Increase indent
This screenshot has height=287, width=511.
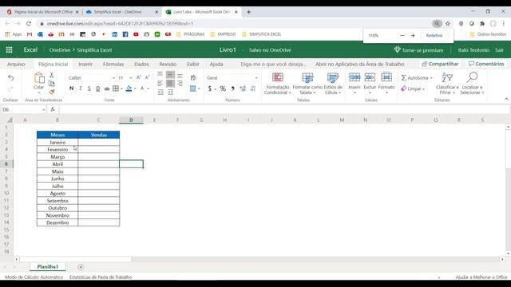tap(170, 92)
